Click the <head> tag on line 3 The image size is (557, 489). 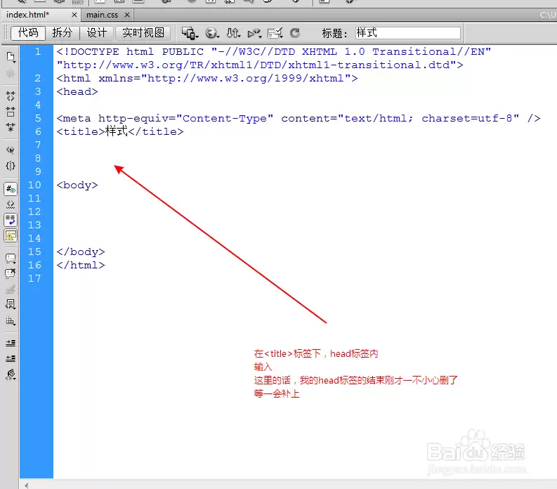[77, 91]
